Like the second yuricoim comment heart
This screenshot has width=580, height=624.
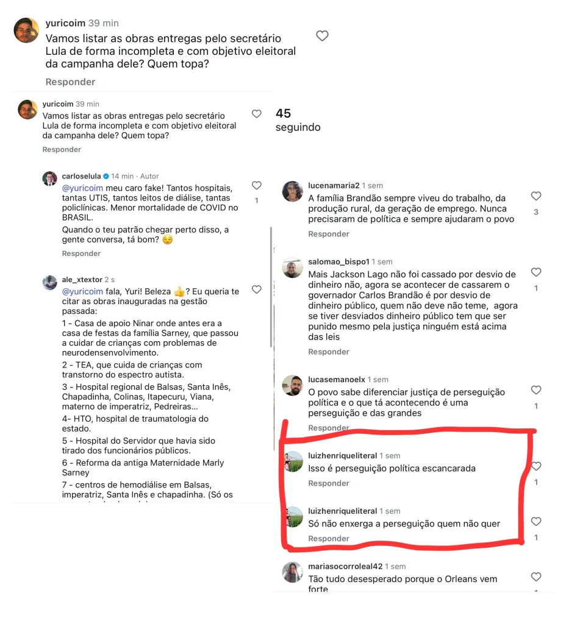coord(257,114)
